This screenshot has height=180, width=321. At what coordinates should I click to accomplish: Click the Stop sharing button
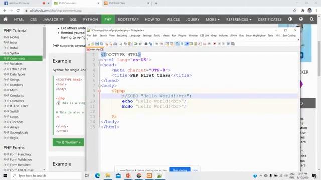pyautogui.click(x=180, y=170)
